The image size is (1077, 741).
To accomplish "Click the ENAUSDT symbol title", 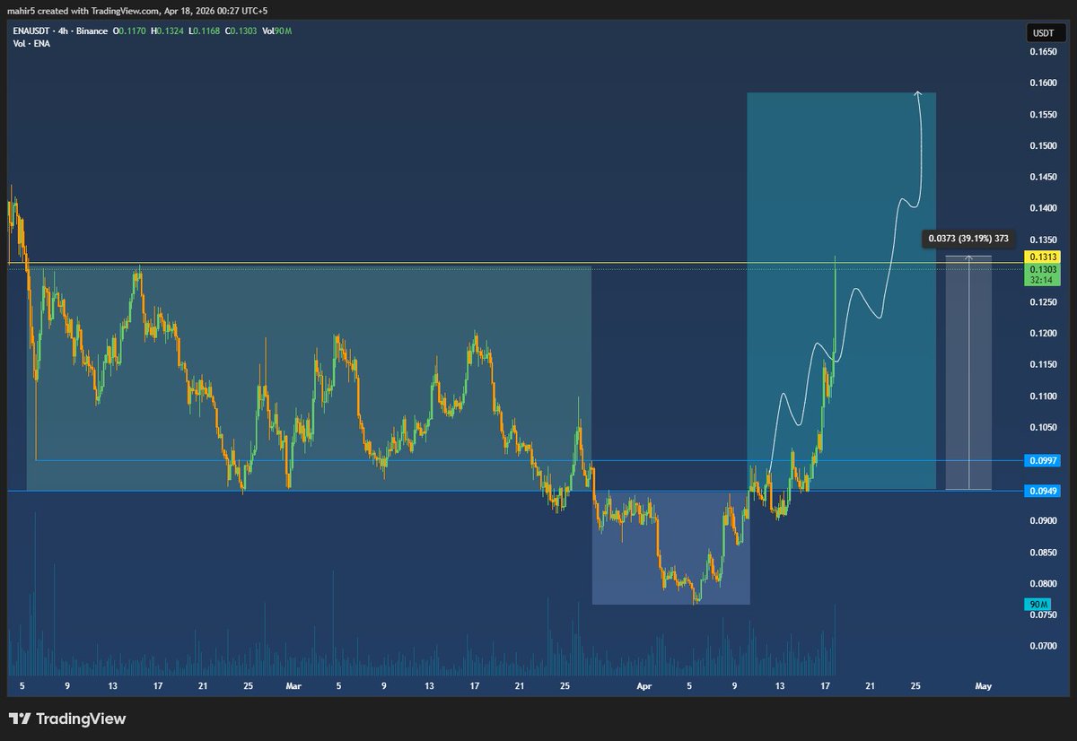I will (30, 31).
